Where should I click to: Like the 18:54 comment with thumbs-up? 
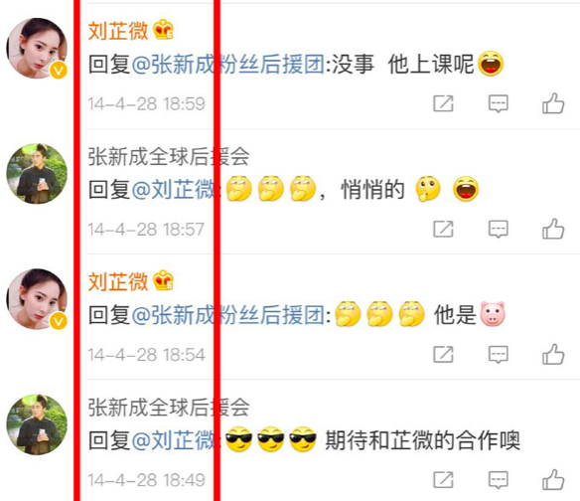[x=553, y=354]
